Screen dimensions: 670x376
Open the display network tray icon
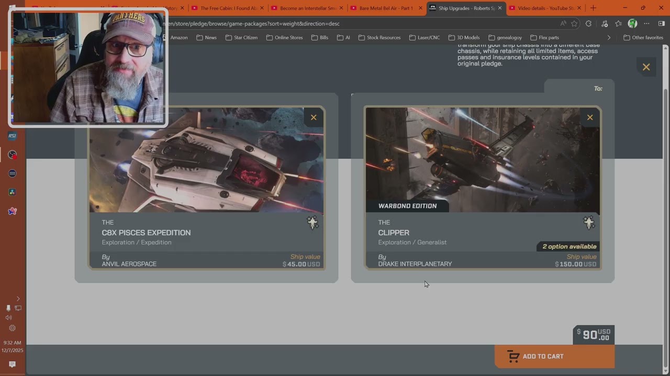[18, 308]
